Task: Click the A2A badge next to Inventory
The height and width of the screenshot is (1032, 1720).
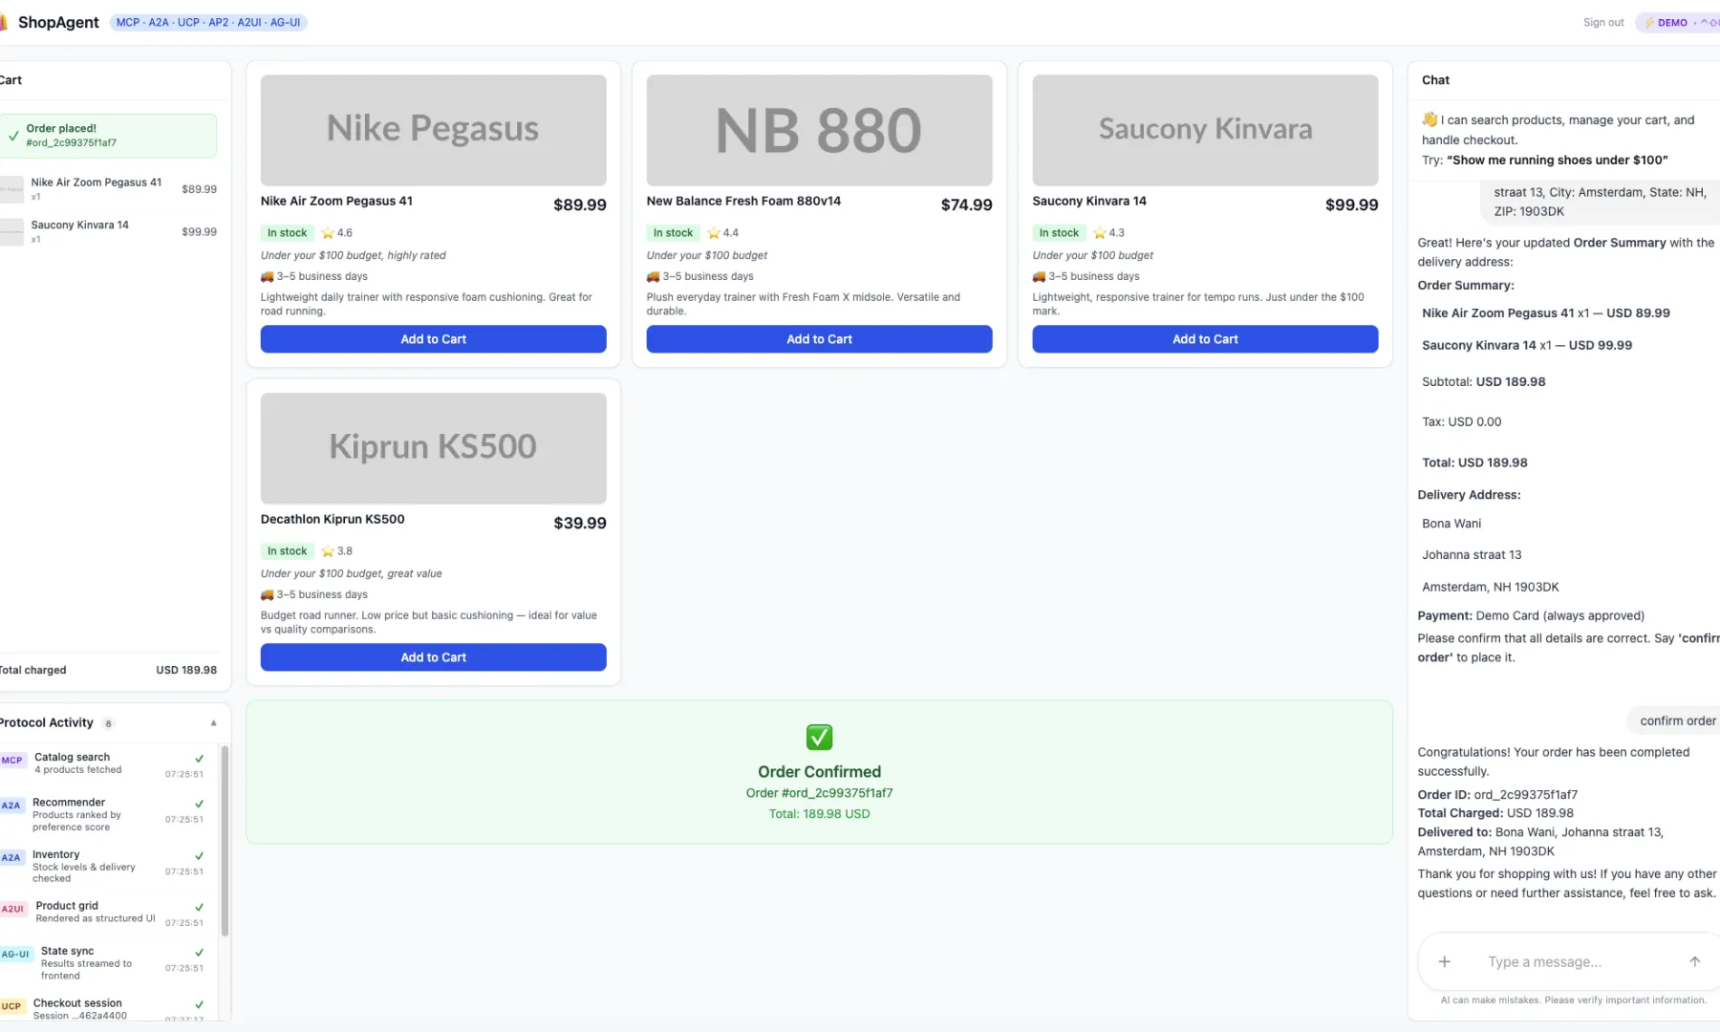Action: point(11,858)
